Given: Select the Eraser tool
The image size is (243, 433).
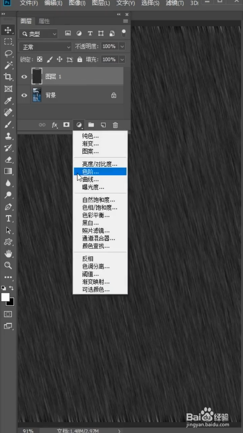Looking at the screenshot, I should tap(8, 159).
